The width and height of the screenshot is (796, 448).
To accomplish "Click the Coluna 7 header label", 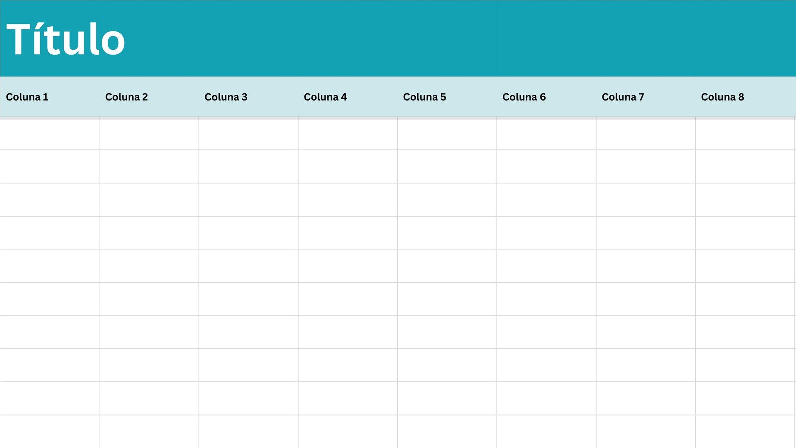I will (x=623, y=97).
